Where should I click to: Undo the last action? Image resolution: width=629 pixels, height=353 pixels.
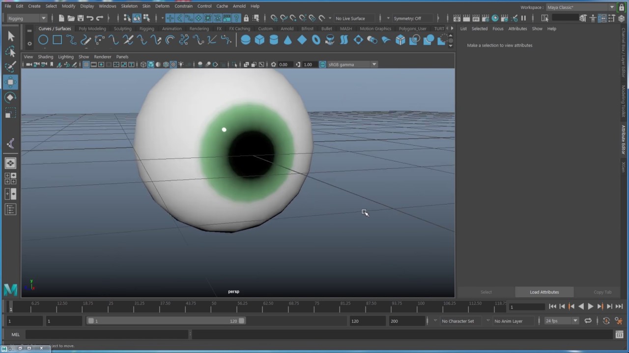pyautogui.click(x=90, y=18)
